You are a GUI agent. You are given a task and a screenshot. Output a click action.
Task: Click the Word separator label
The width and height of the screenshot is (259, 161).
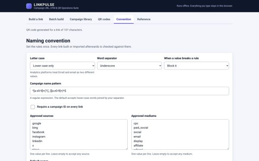click(107, 58)
